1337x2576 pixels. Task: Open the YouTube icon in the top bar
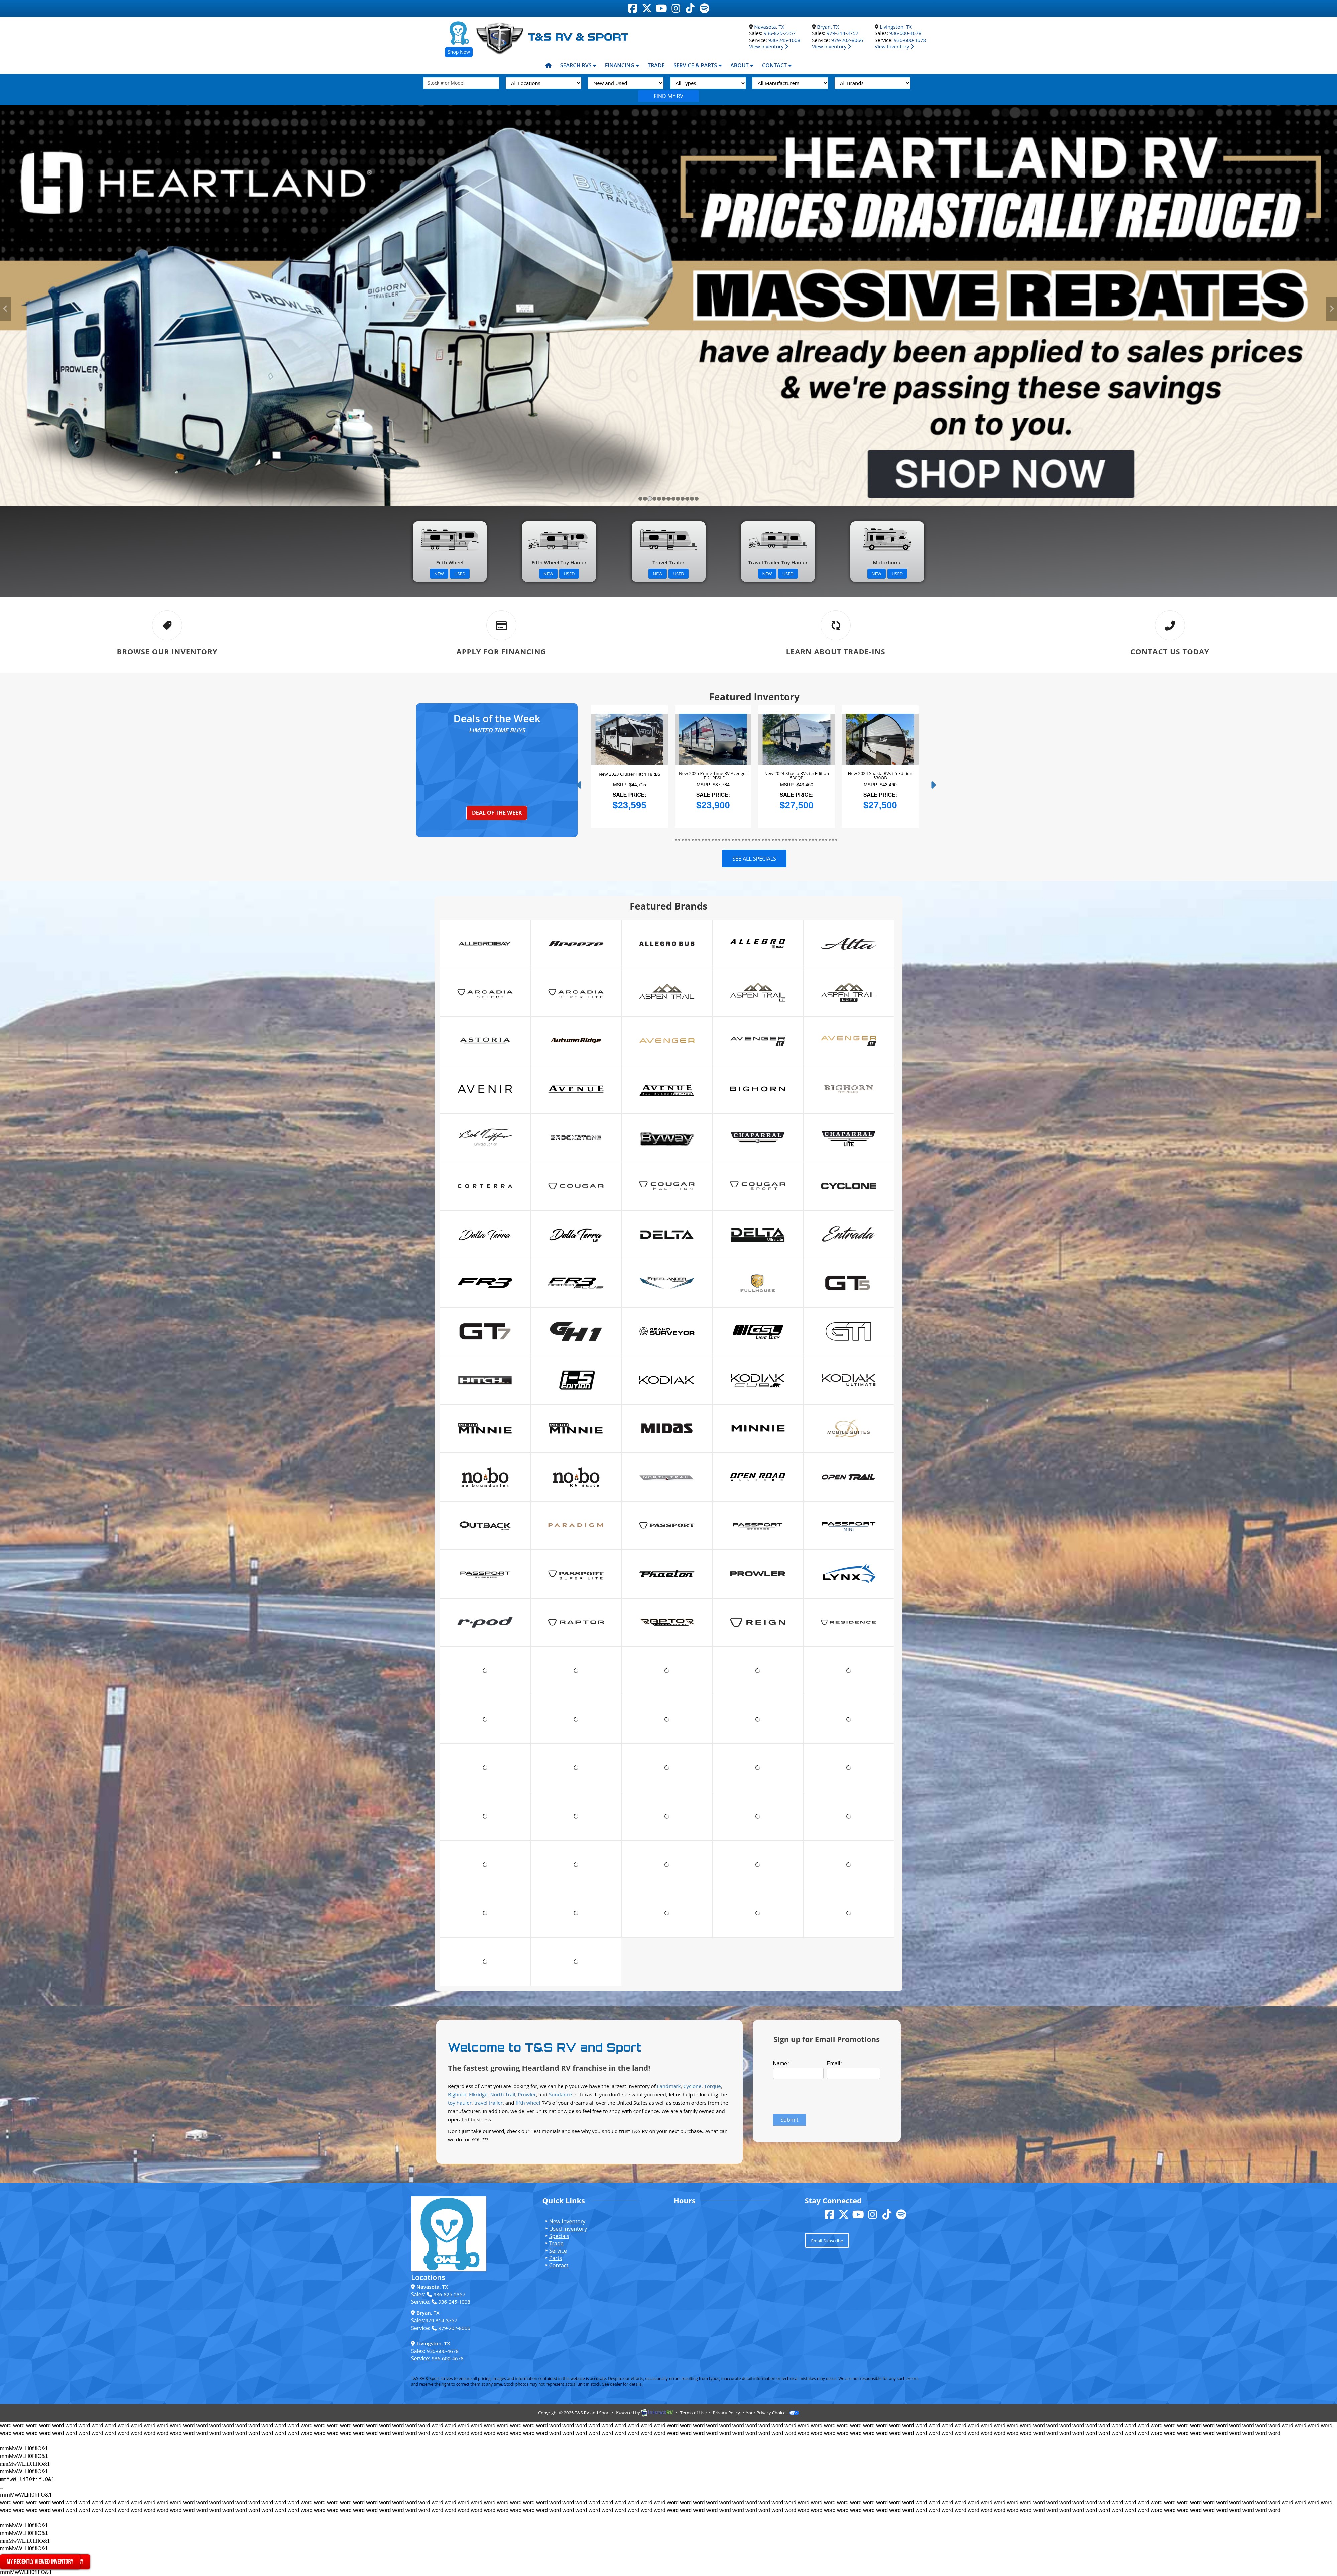pyautogui.click(x=661, y=8)
